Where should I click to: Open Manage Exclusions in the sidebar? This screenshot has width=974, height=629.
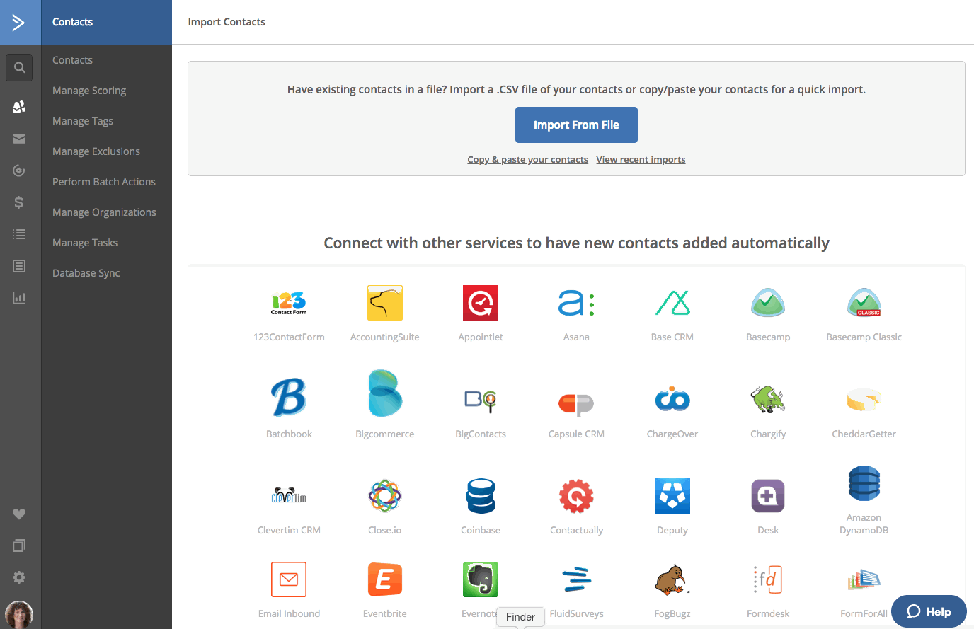(x=96, y=151)
